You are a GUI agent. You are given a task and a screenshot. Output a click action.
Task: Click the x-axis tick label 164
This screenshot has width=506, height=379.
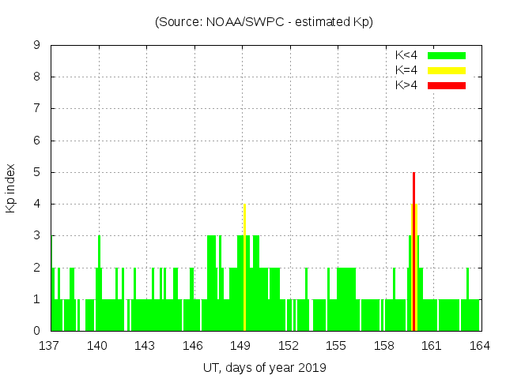479,346
